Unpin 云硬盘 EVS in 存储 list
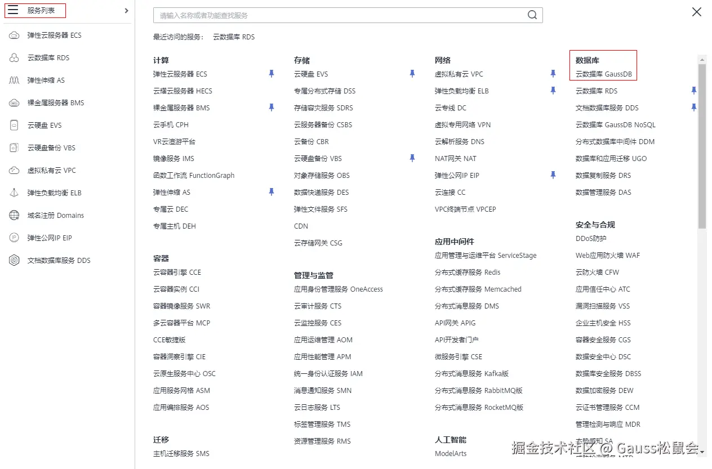Image resolution: width=712 pixels, height=469 pixels. click(412, 74)
